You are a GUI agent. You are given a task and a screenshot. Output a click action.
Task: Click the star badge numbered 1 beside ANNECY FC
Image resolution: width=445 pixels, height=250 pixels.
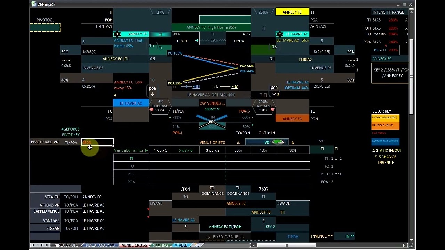click(x=117, y=34)
